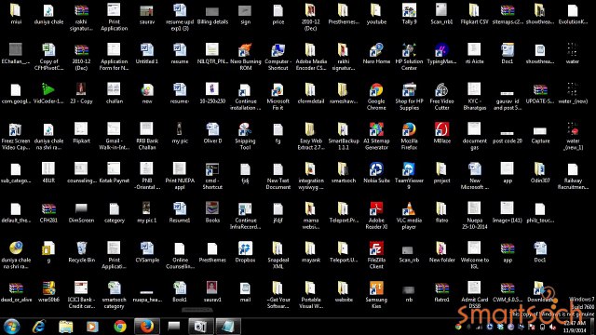Select the Portable Visual W... folder
Viewport: 596px width, 335px height.
click(x=310, y=295)
